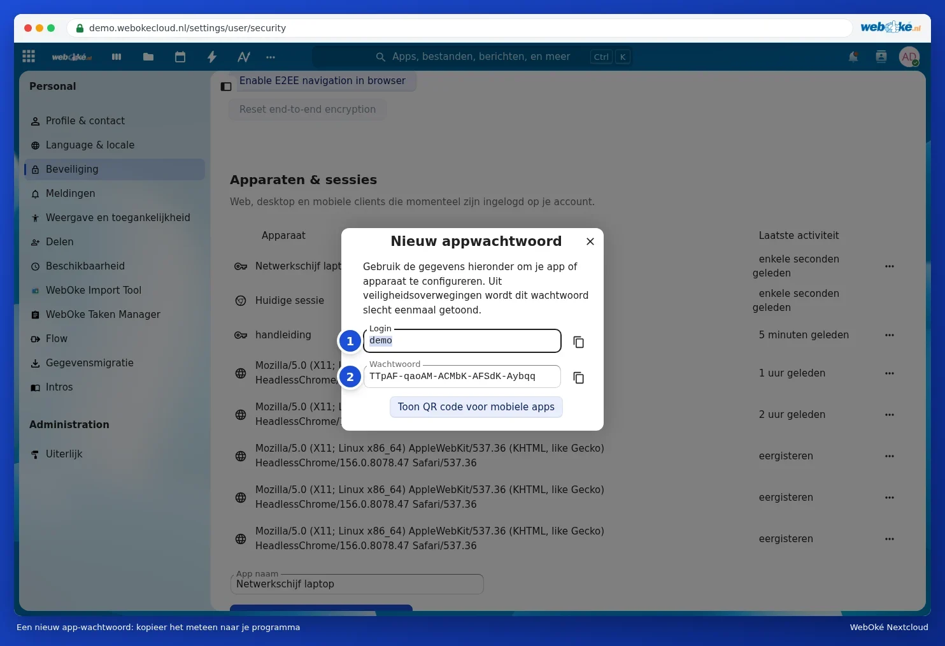The height and width of the screenshot is (646, 945).
Task: Open the Deck boards app icon
Action: click(117, 57)
